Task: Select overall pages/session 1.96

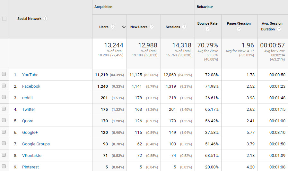Action: click(x=248, y=45)
